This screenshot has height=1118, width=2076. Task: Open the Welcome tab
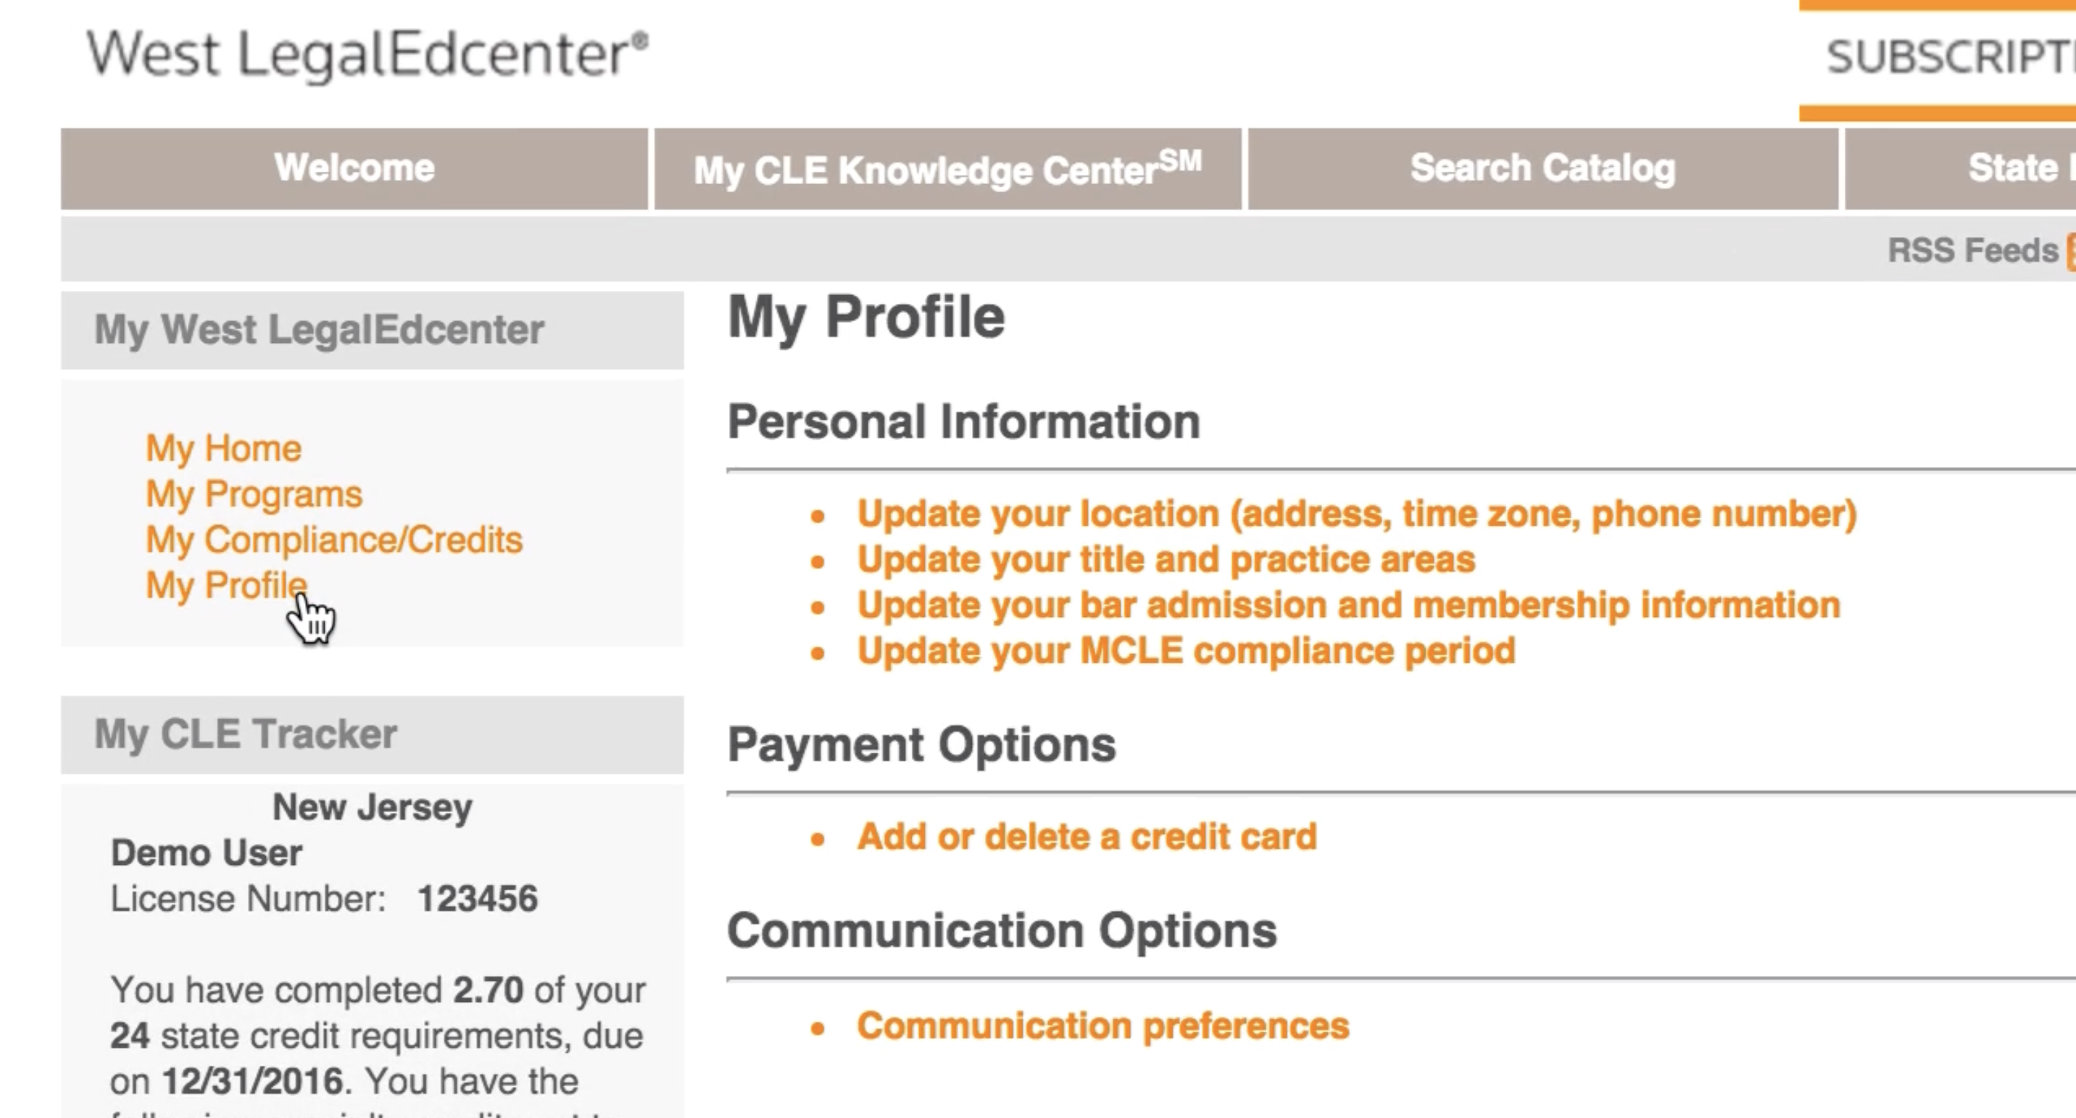[354, 168]
